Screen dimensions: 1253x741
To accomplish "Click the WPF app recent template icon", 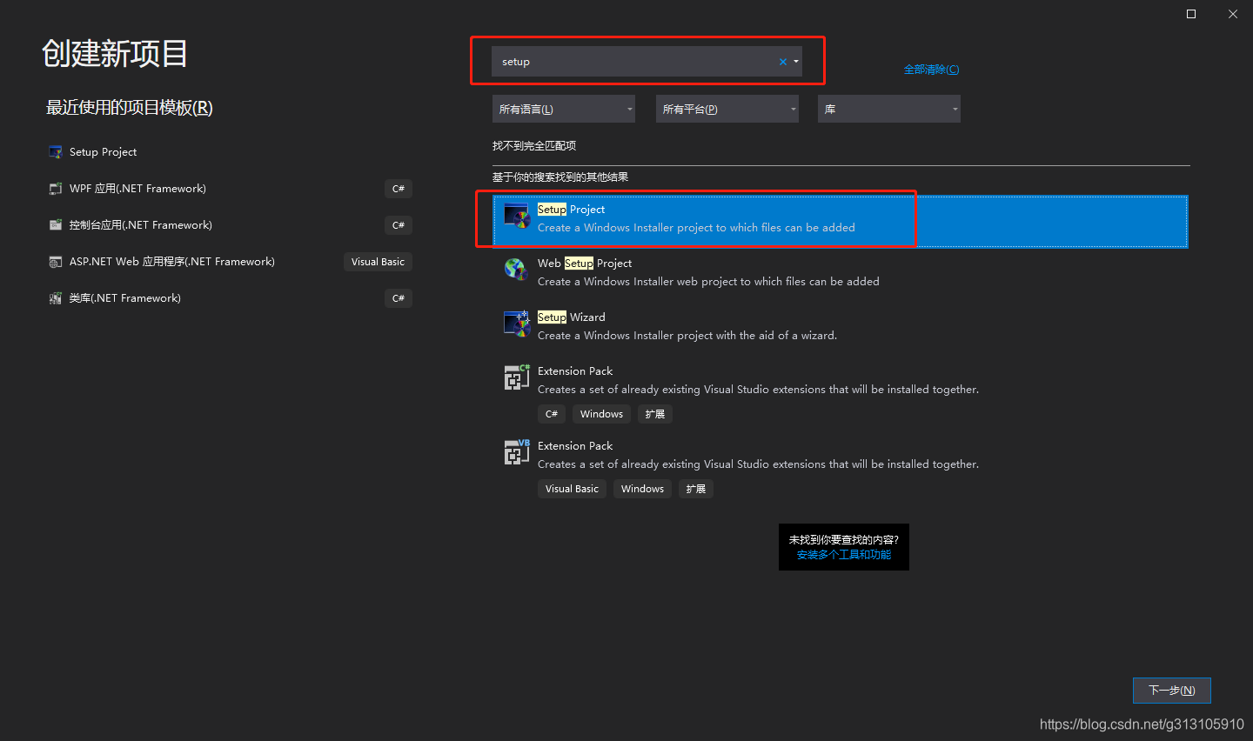I will 56,189.
